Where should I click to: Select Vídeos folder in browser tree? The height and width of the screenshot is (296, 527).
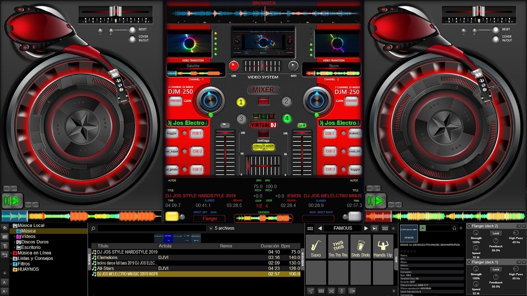point(28,236)
